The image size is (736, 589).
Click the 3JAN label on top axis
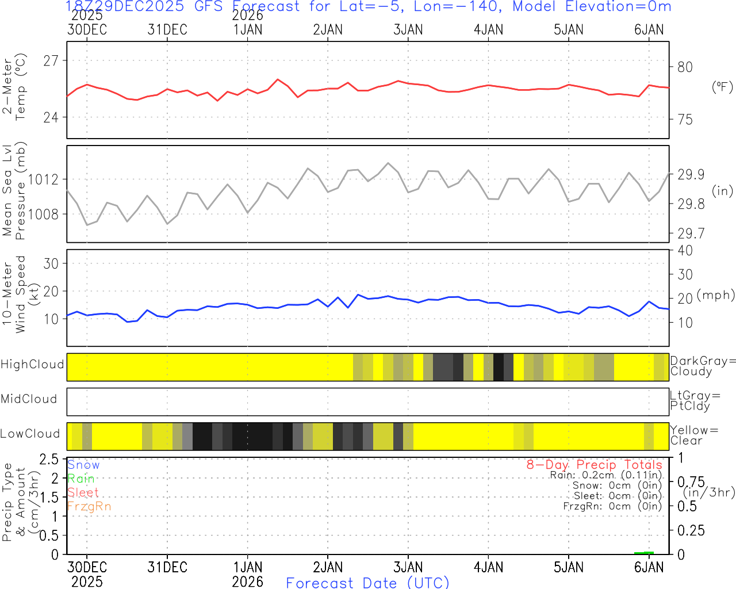[408, 30]
